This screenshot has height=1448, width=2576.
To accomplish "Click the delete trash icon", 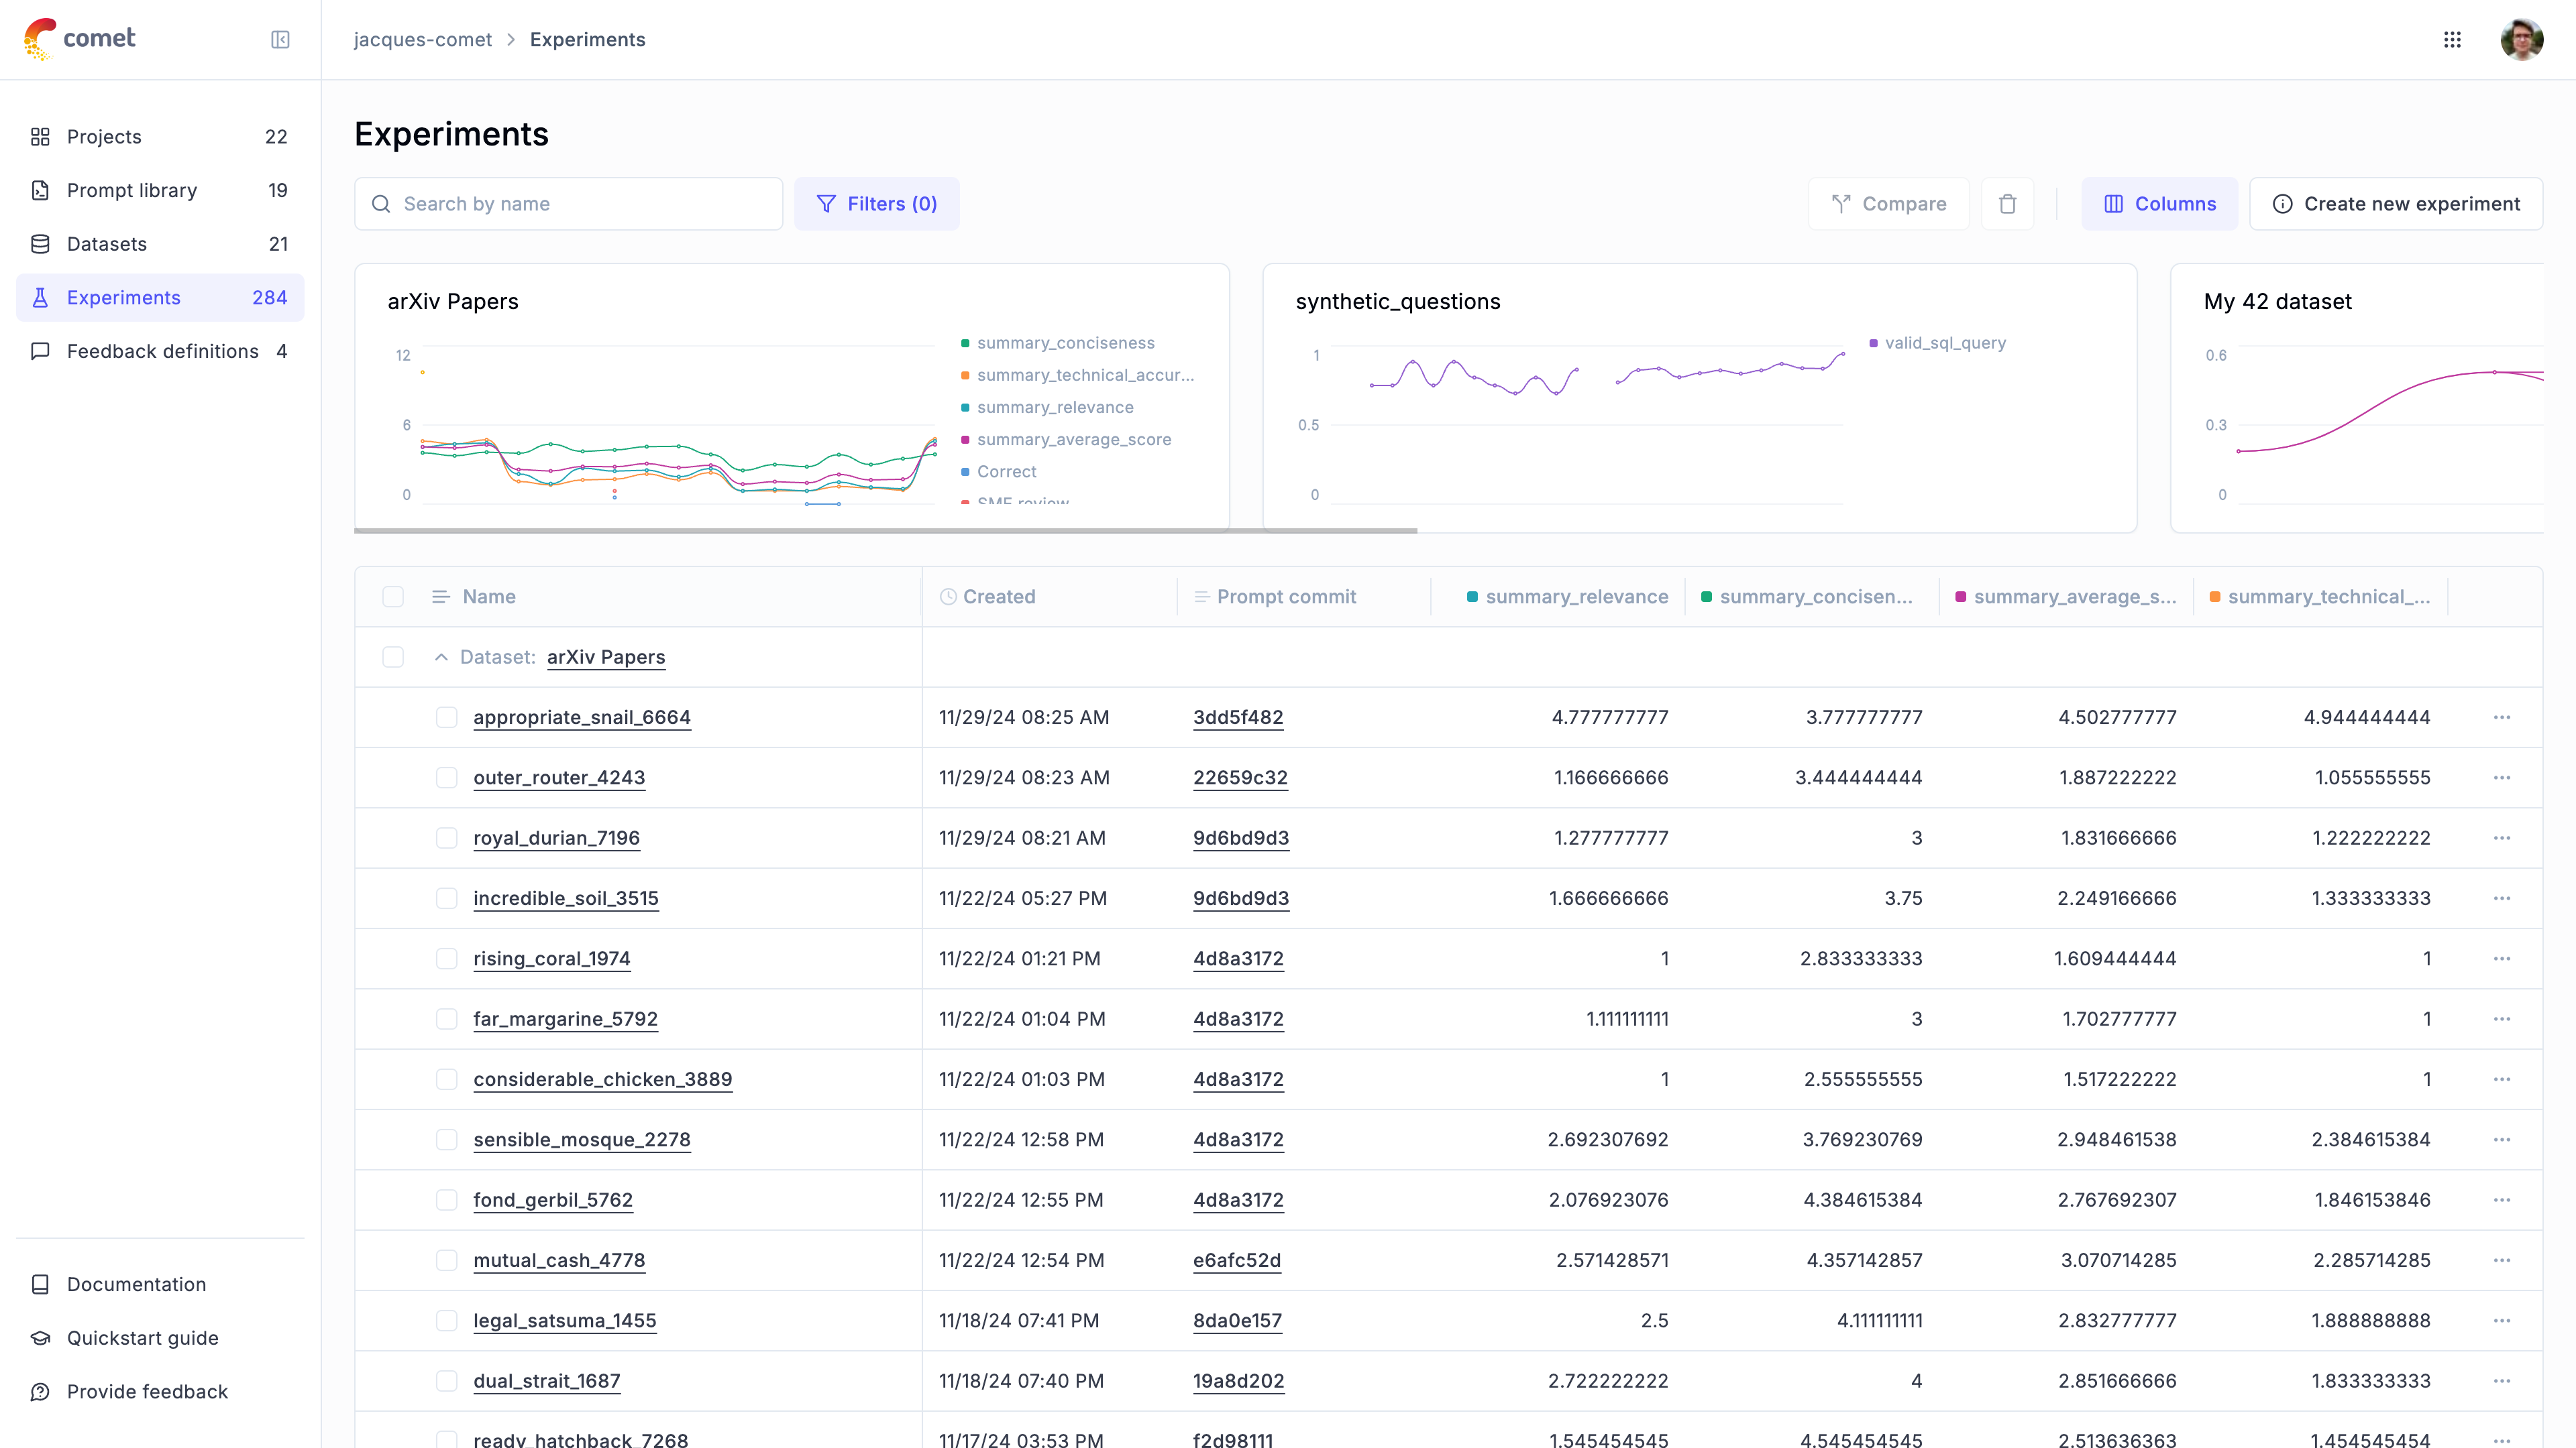I will point(2007,204).
